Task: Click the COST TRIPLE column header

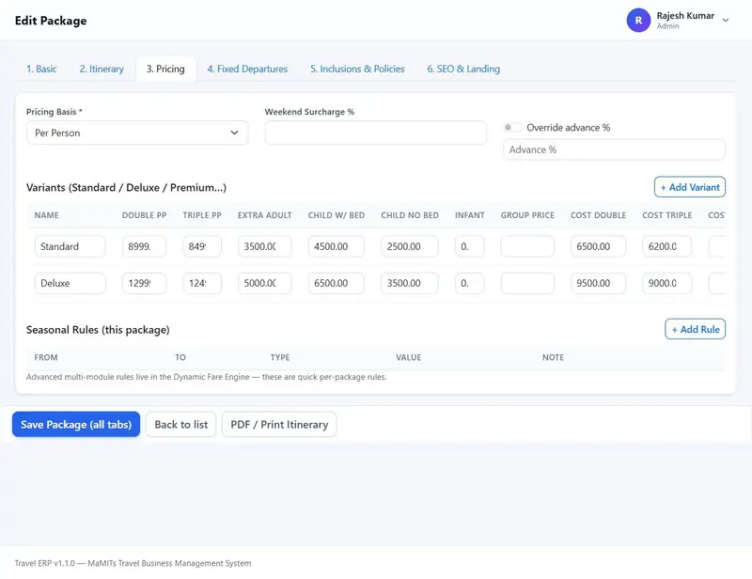Action: 667,215
